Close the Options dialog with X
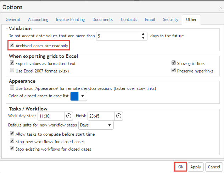Image resolution: width=224 pixels, height=173 pixels. pyautogui.click(x=220, y=7)
